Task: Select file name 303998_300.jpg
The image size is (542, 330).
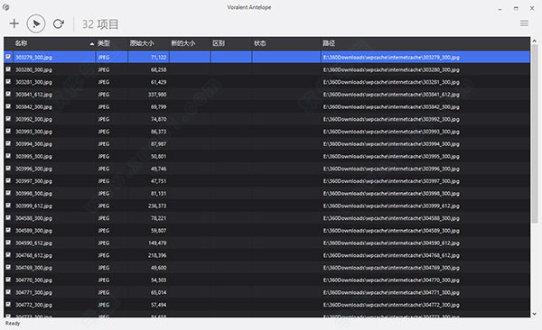Action: point(34,193)
